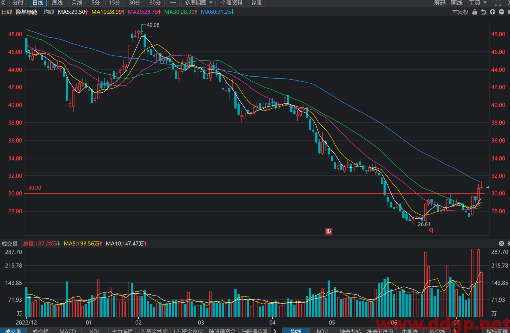Switch to the 周线 weekly period
Screen dimensions: 510x333
[x=57, y=3]
